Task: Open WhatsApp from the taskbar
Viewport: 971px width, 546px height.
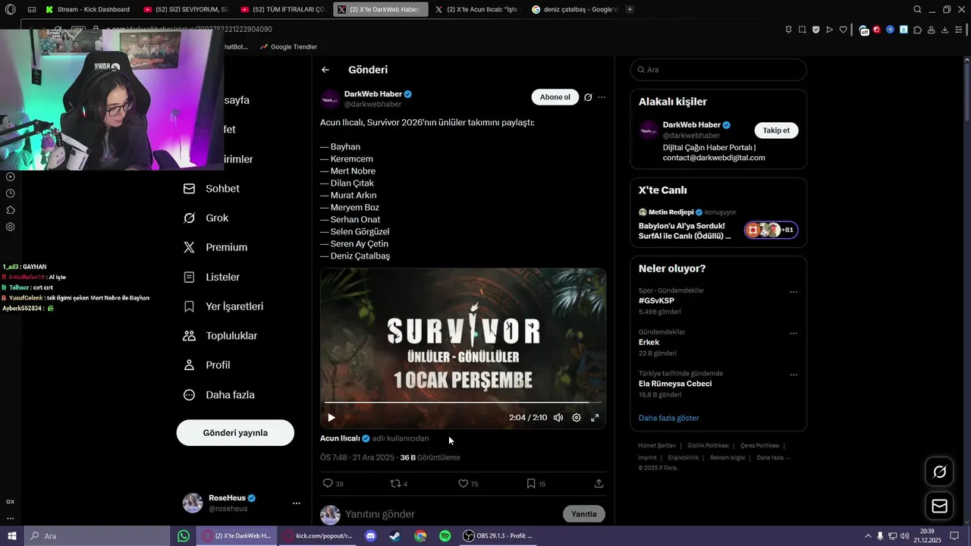Action: (x=184, y=535)
